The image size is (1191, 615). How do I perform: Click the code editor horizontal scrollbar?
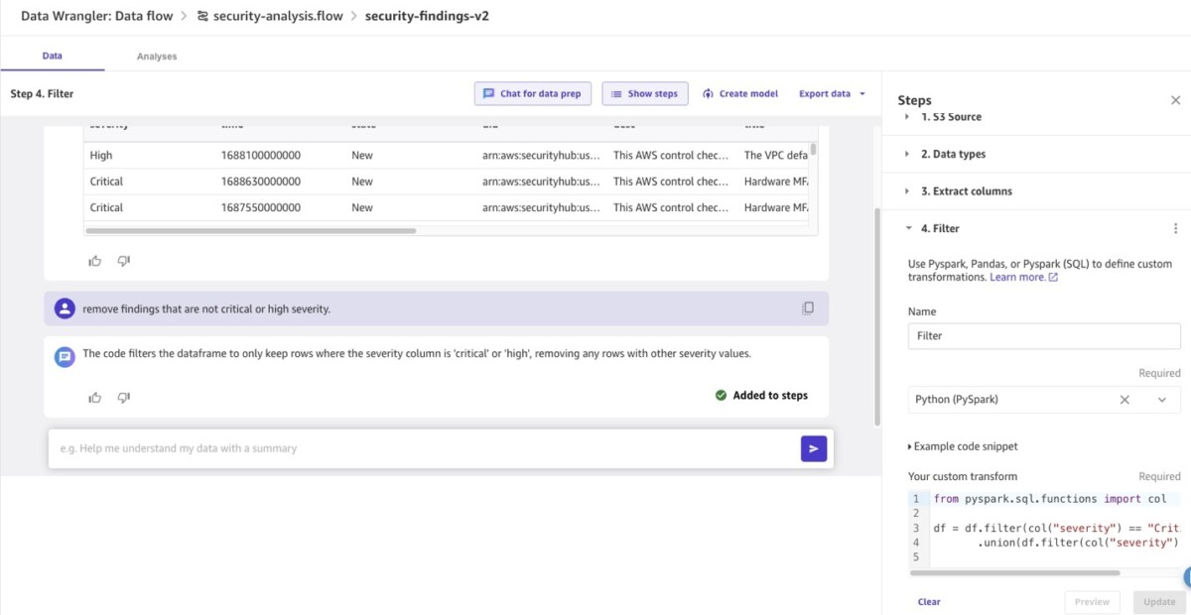coord(1014,572)
